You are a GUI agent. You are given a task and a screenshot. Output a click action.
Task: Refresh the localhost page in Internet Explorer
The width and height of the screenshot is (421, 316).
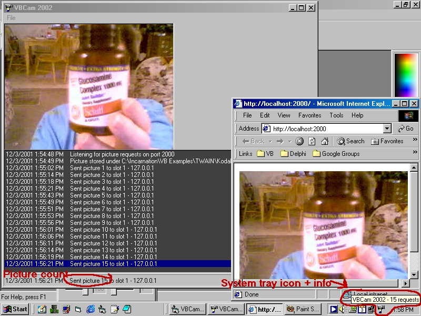pos(312,141)
